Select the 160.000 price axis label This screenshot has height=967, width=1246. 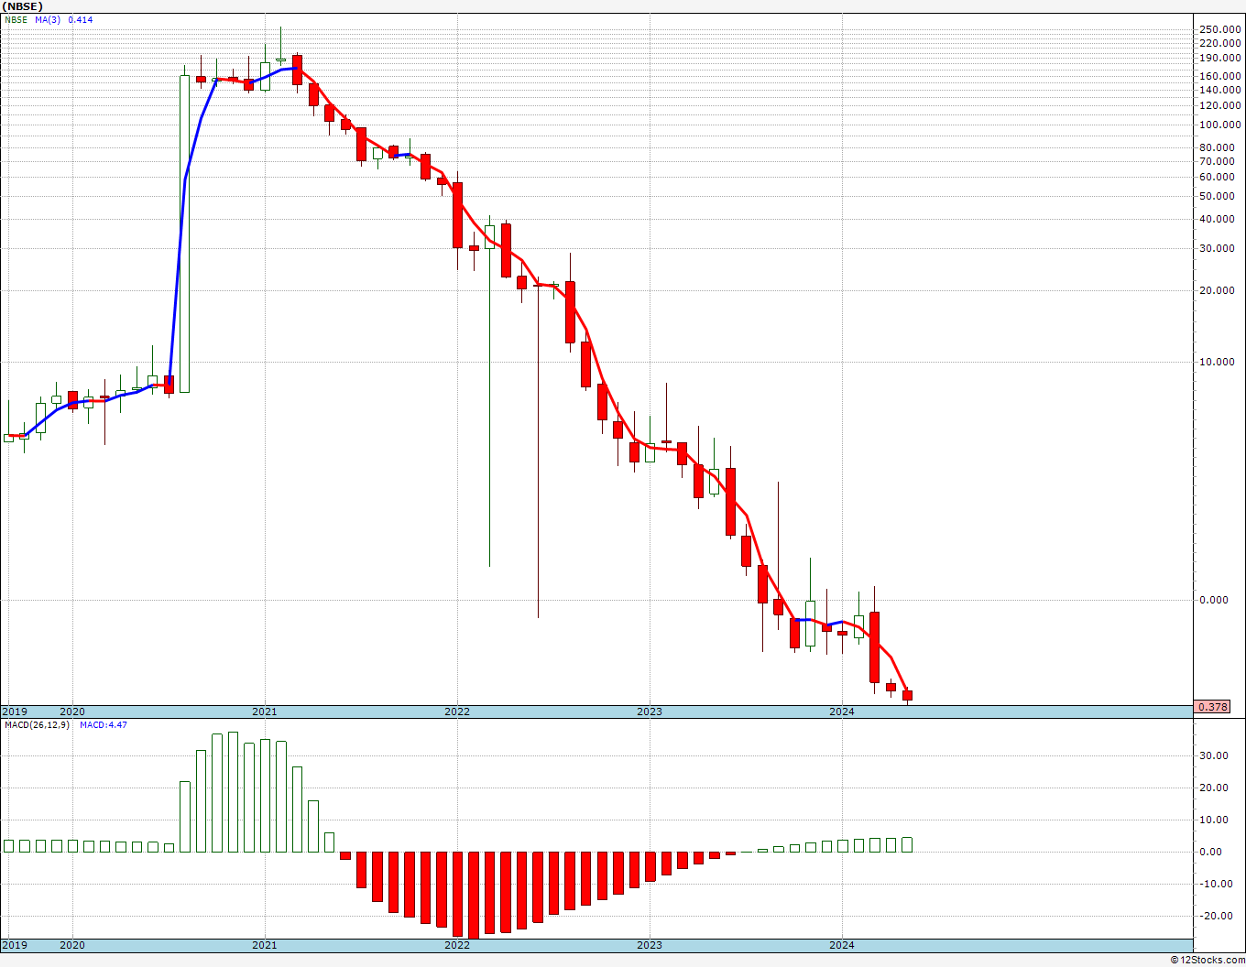[x=1219, y=76]
